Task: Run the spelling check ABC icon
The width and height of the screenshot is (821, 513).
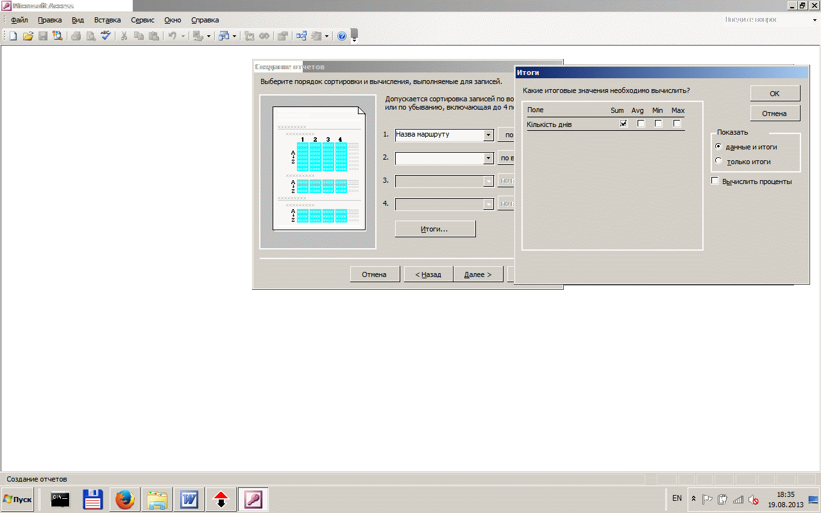Action: [105, 36]
